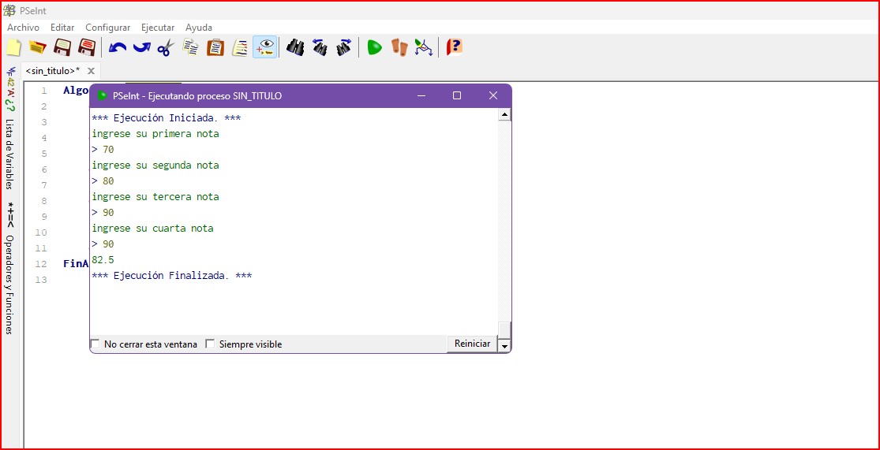Viewport: 880px width, 450px height.
Task: Open search with the binoculars icon
Action: (x=295, y=48)
